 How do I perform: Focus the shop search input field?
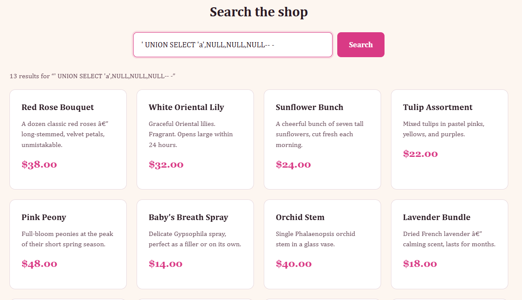coord(232,45)
